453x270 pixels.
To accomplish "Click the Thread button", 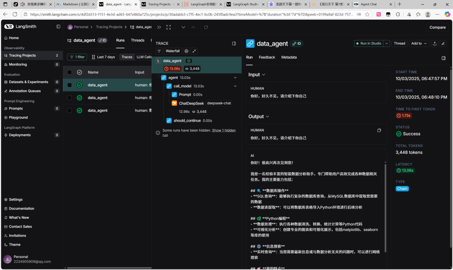I will click(399, 44).
